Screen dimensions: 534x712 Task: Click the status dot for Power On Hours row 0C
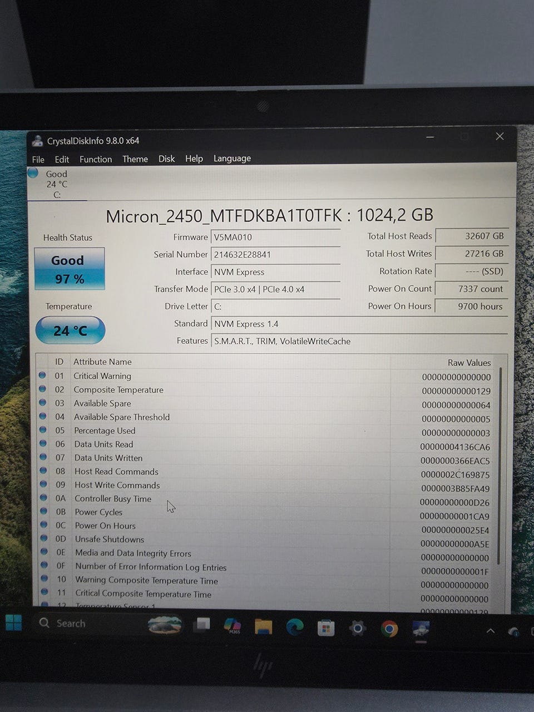tap(44, 525)
